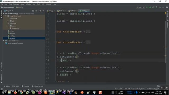The height and width of the screenshot is (95, 169).
Task: Click the tool window quick access icon in bottom-left corner
Action: (x=2, y=89)
